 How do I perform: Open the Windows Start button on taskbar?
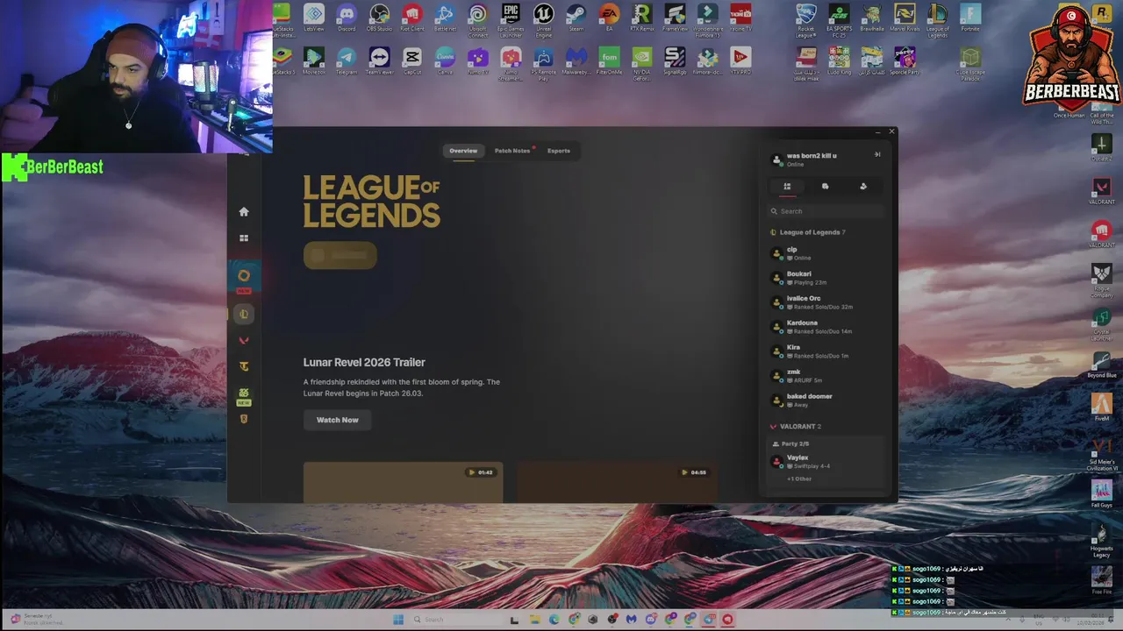pos(398,620)
